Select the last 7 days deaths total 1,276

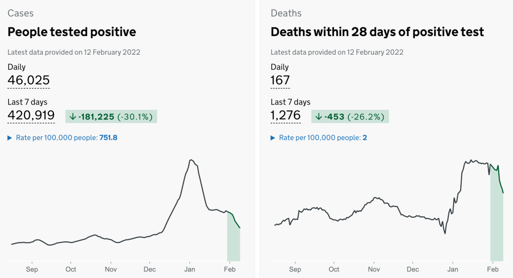click(x=285, y=115)
